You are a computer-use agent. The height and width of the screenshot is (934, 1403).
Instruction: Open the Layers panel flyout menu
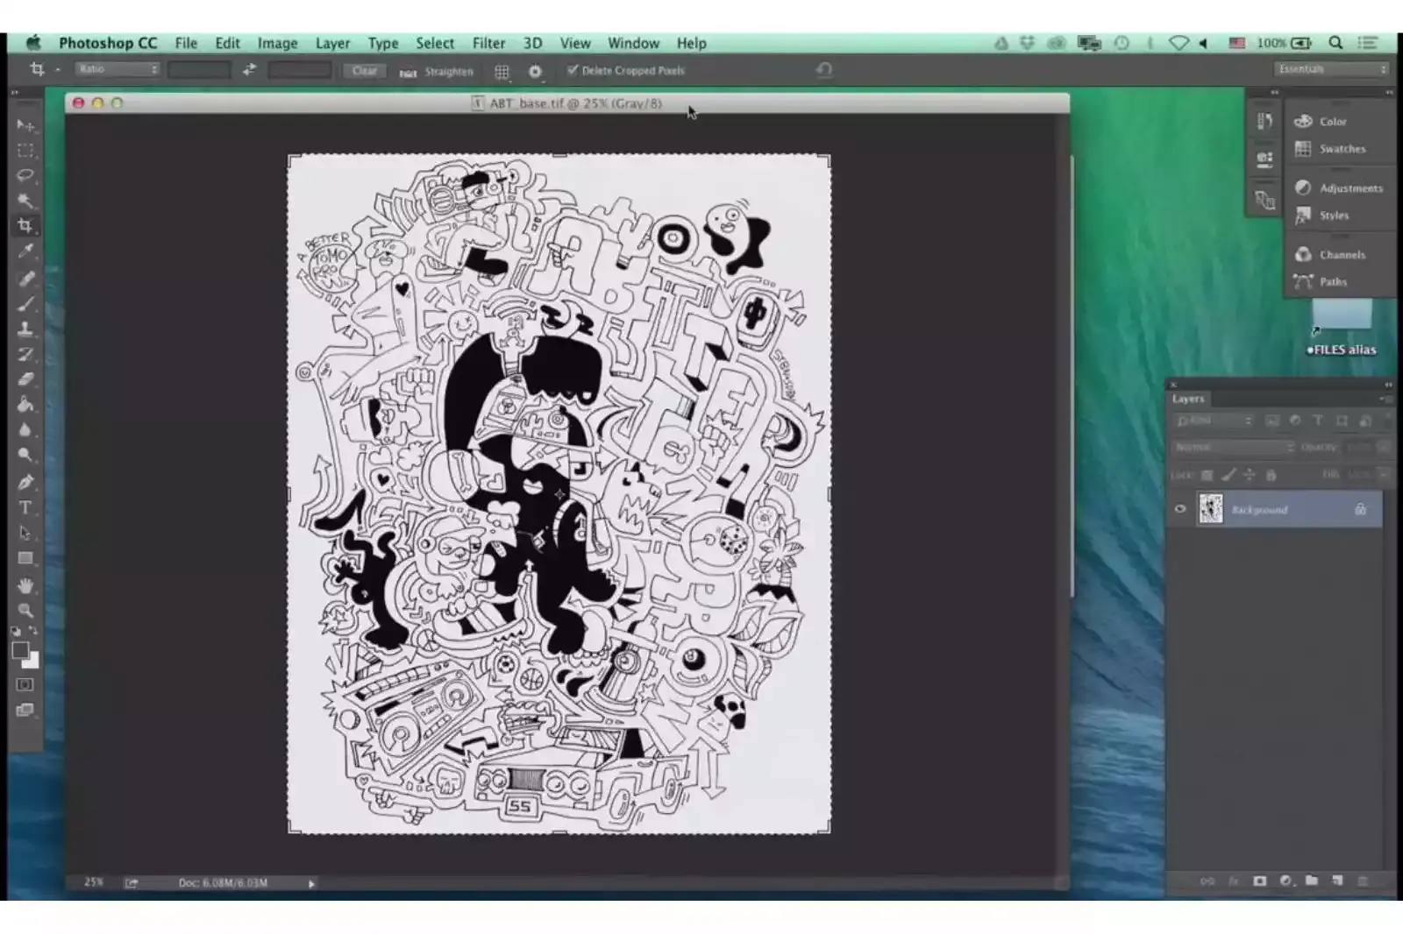pos(1385,399)
